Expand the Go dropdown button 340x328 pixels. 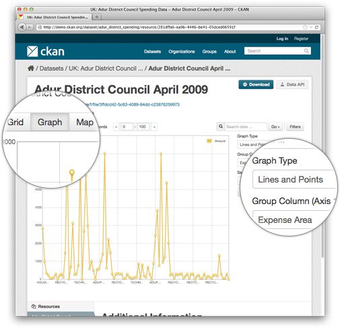tap(275, 127)
